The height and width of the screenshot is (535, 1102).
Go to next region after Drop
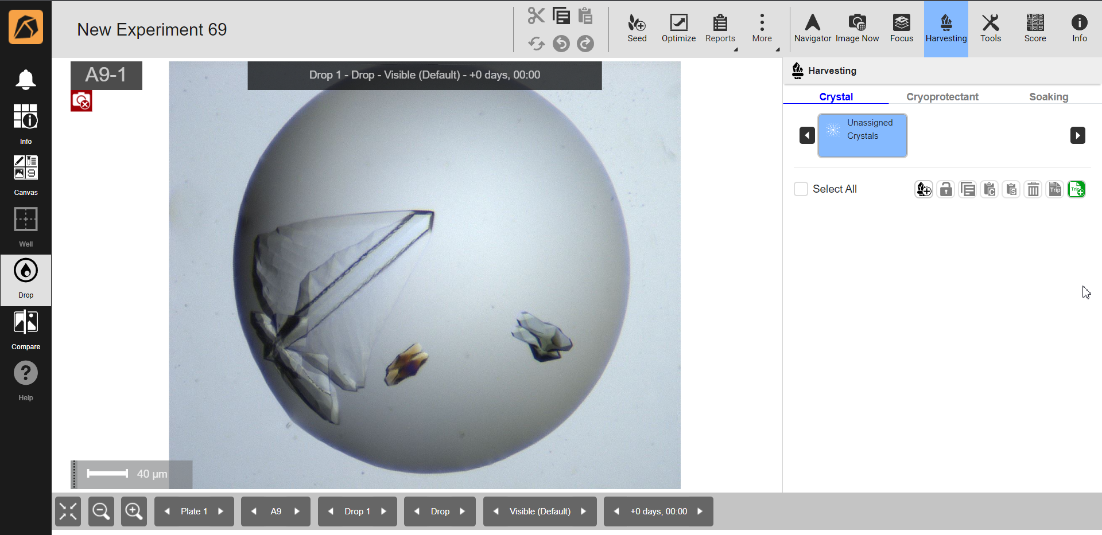coord(462,511)
